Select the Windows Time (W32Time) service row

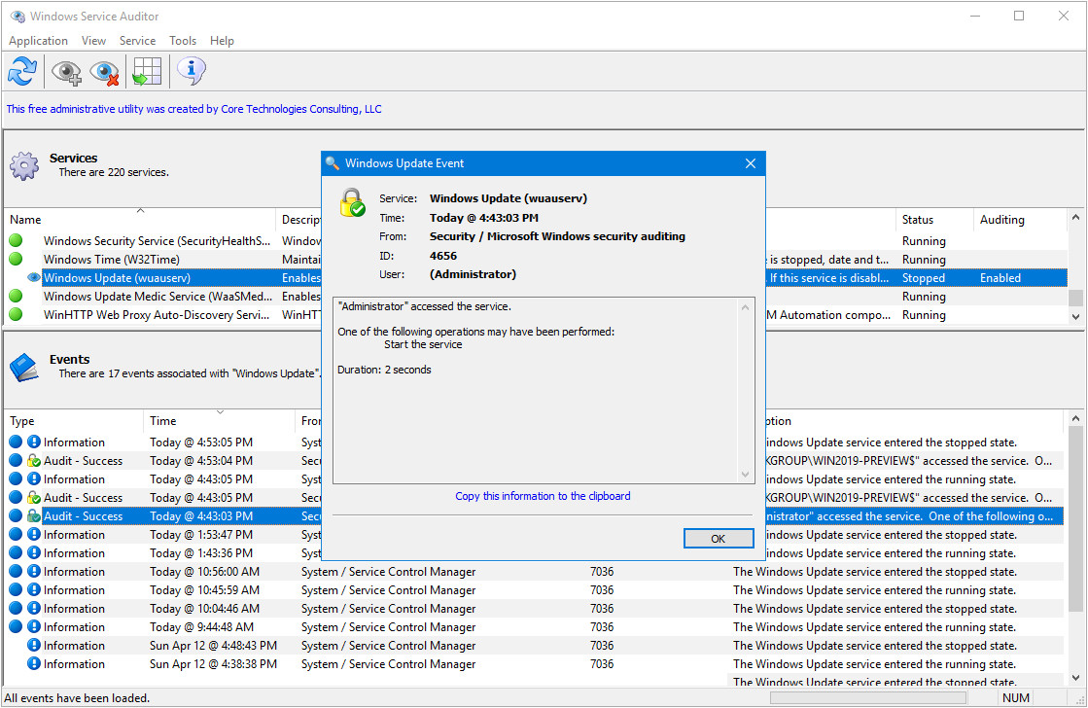(x=536, y=260)
